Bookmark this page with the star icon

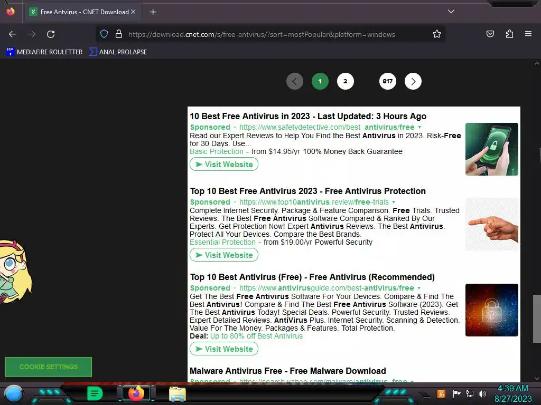[437, 34]
